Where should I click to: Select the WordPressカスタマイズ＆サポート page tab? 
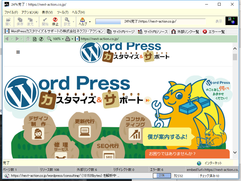tap(54, 31)
